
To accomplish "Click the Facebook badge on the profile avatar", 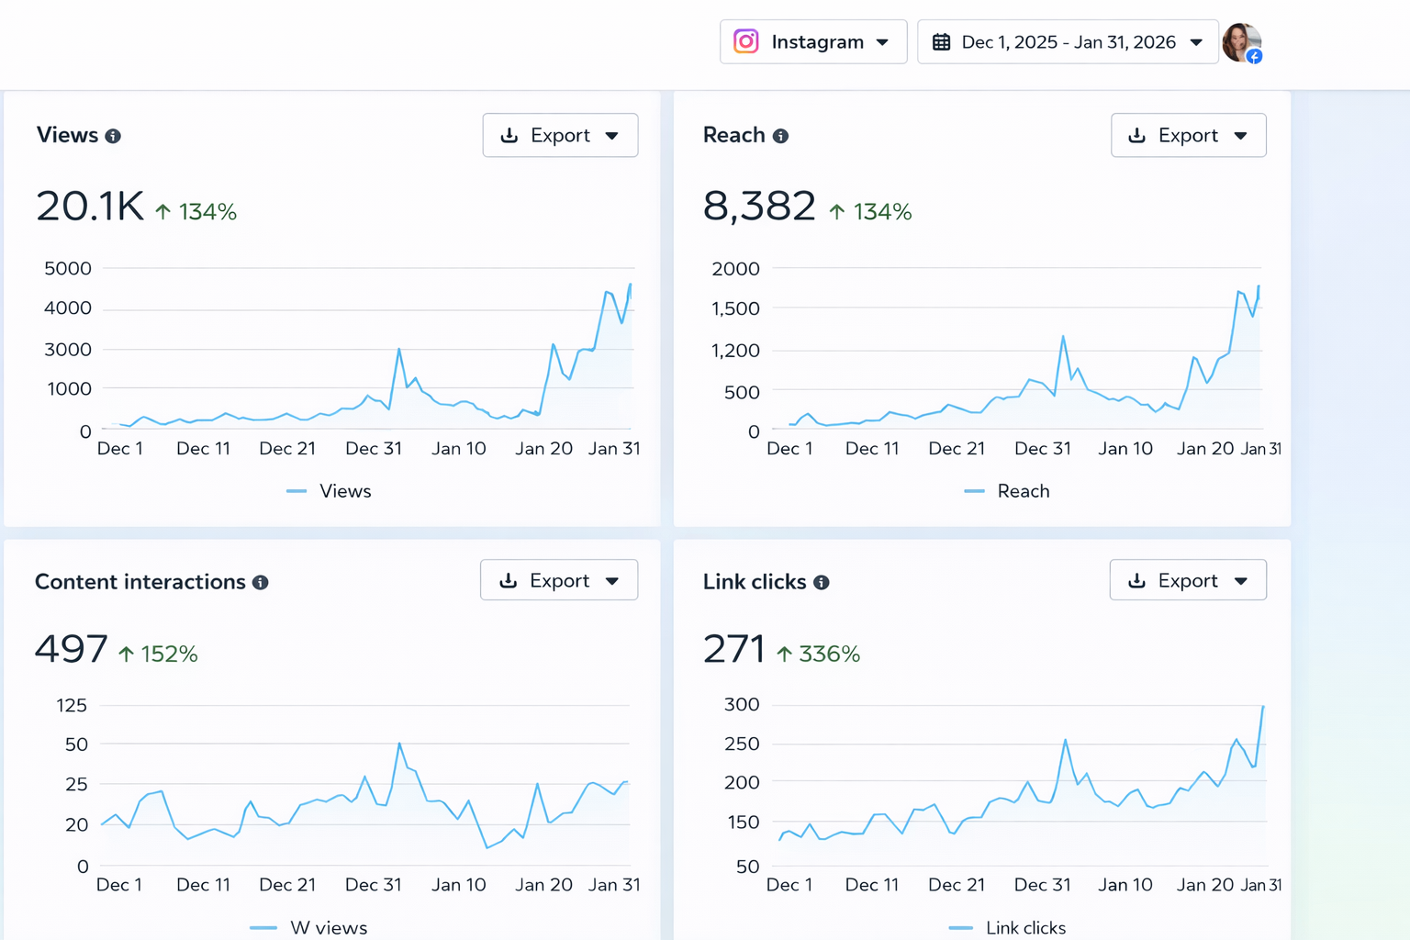I will click(1256, 55).
